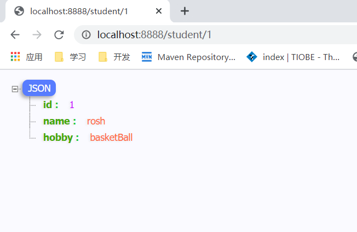Click the partially visible globe bookmark icon
Screen dimensions: 357x232
355,57
